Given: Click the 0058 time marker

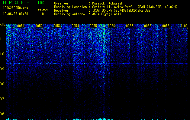Looking at the screenshot, I should click(x=148, y=26).
